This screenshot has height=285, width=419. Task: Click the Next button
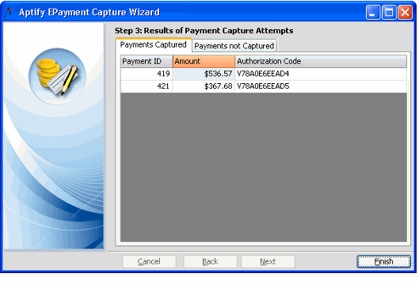pos(268,262)
